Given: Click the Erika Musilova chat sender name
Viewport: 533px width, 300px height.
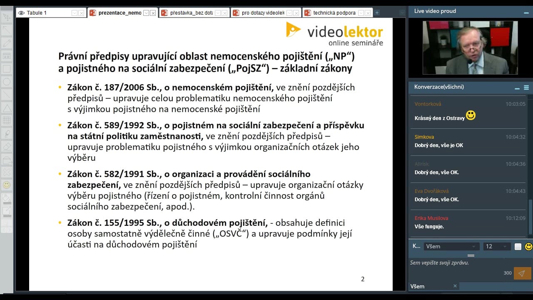Looking at the screenshot, I should [431, 218].
